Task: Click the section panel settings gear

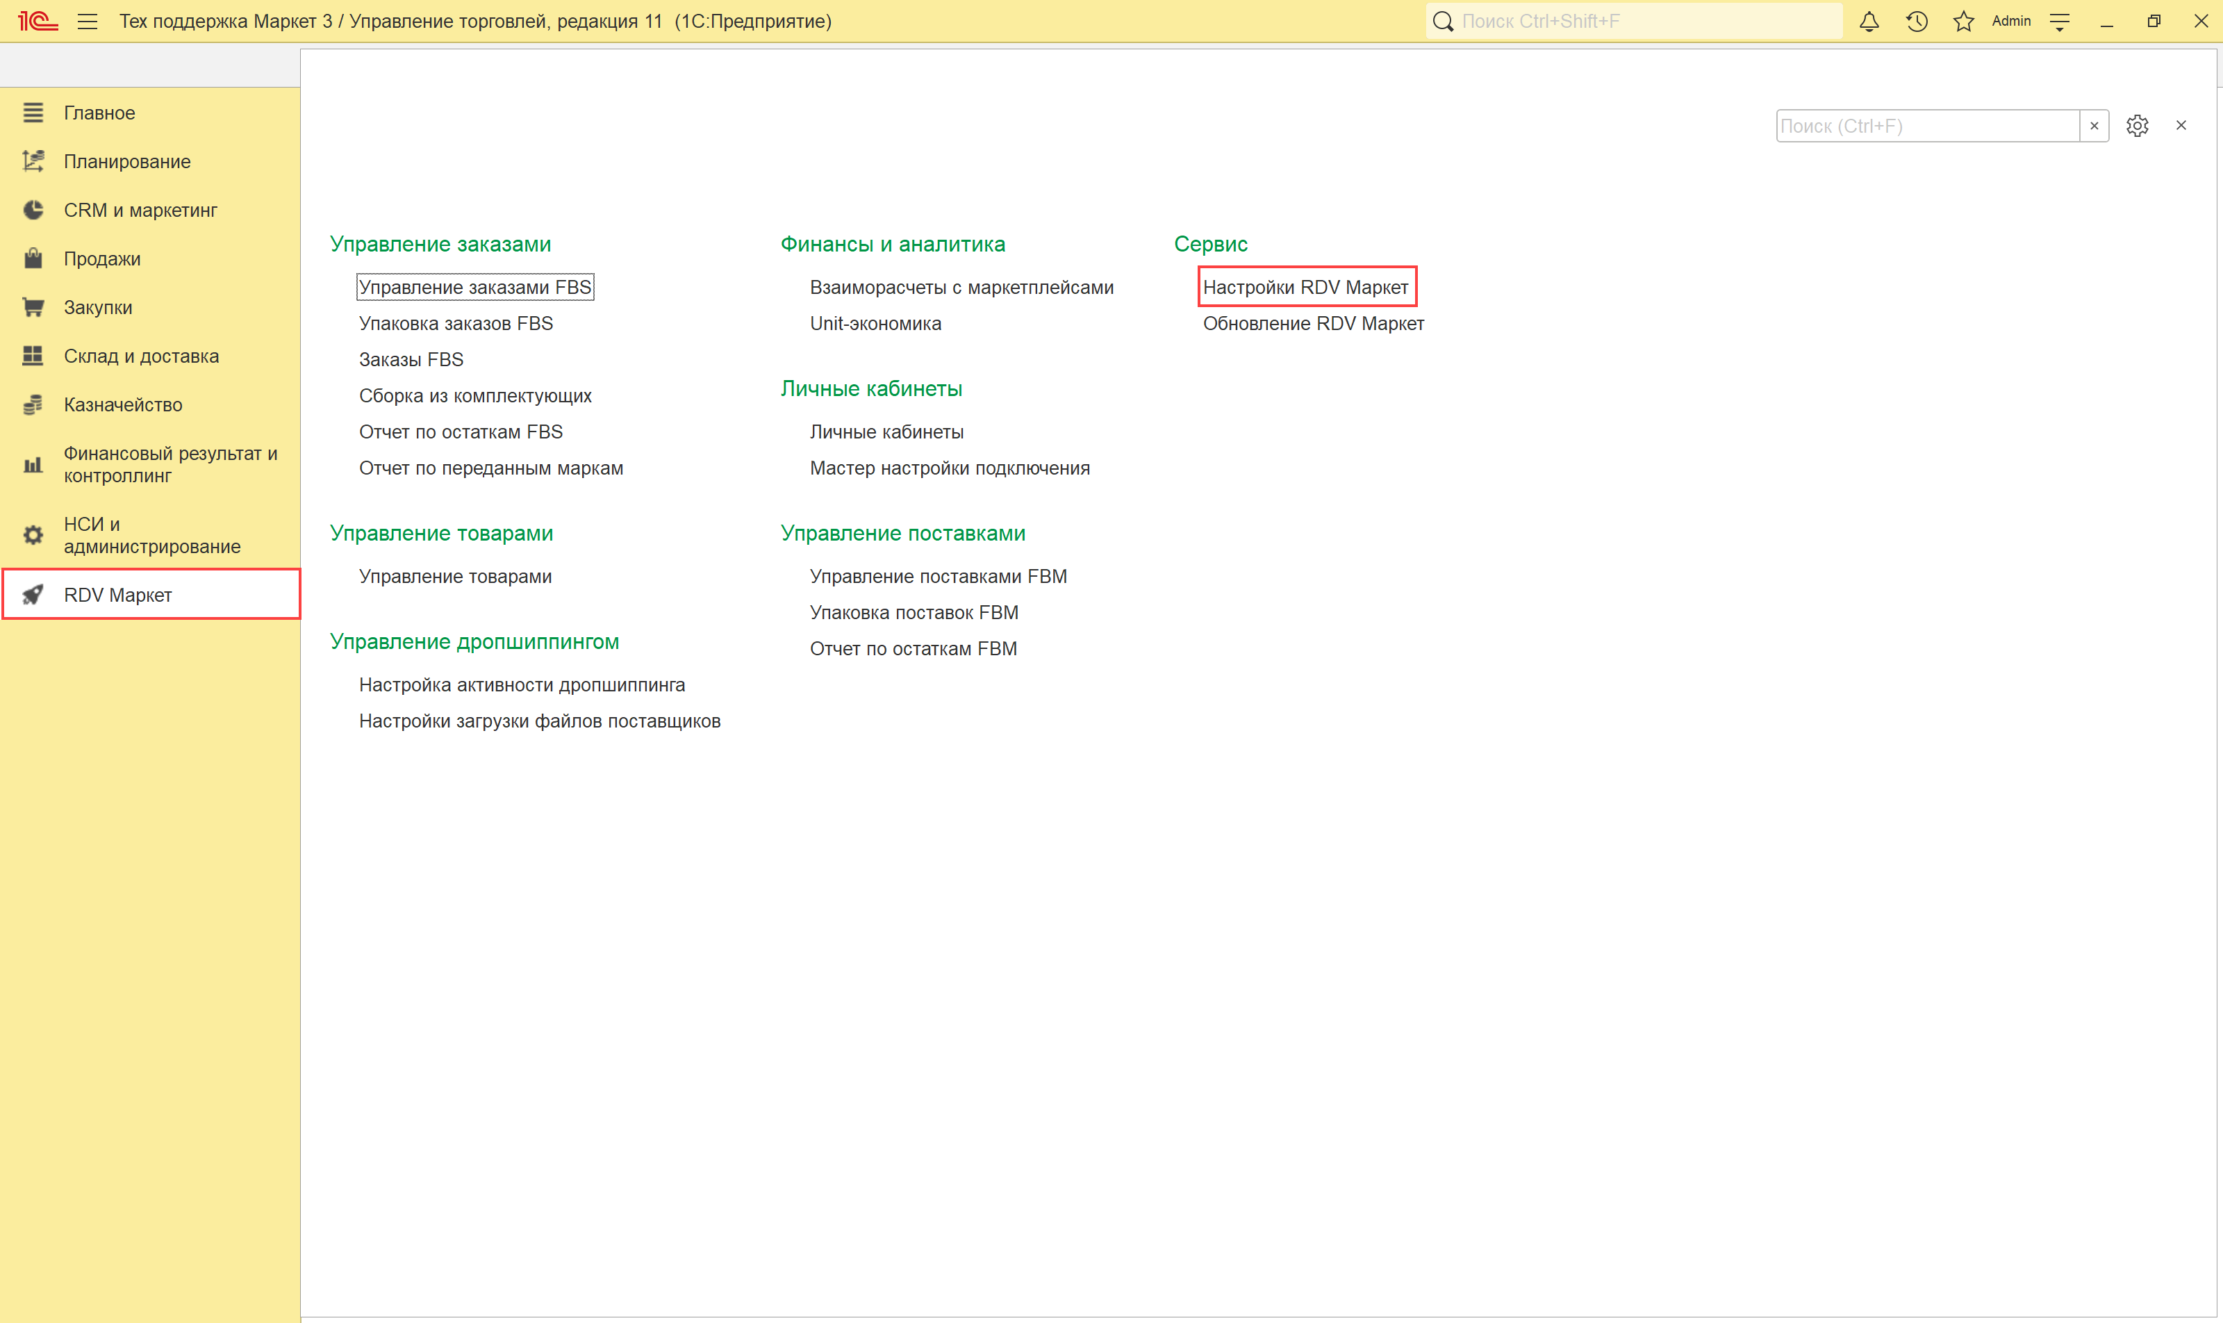Action: coord(2137,126)
